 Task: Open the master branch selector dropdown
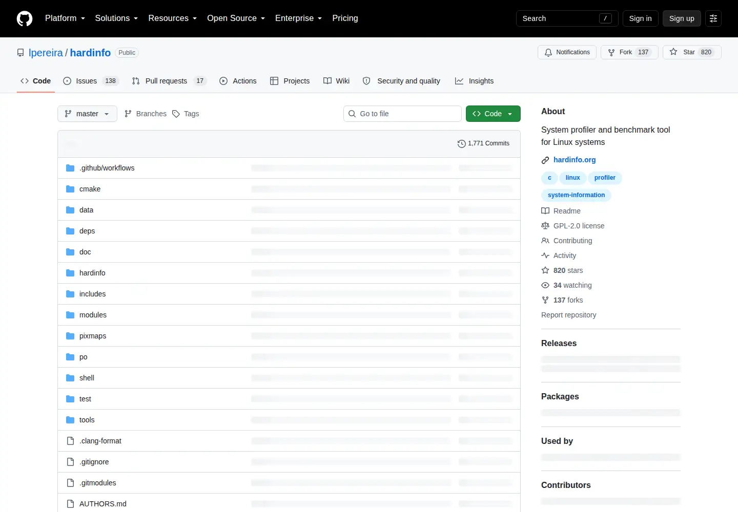click(x=87, y=114)
